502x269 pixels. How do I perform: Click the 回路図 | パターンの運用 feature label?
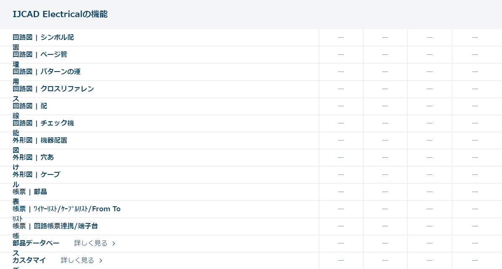(46, 72)
